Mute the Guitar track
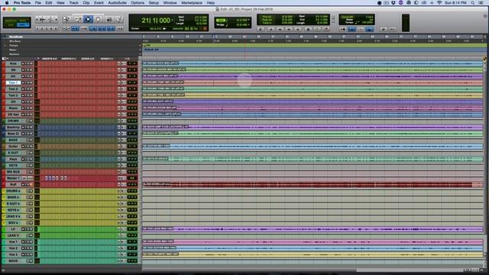Screen dimensions: 489x275 [x=31, y=146]
